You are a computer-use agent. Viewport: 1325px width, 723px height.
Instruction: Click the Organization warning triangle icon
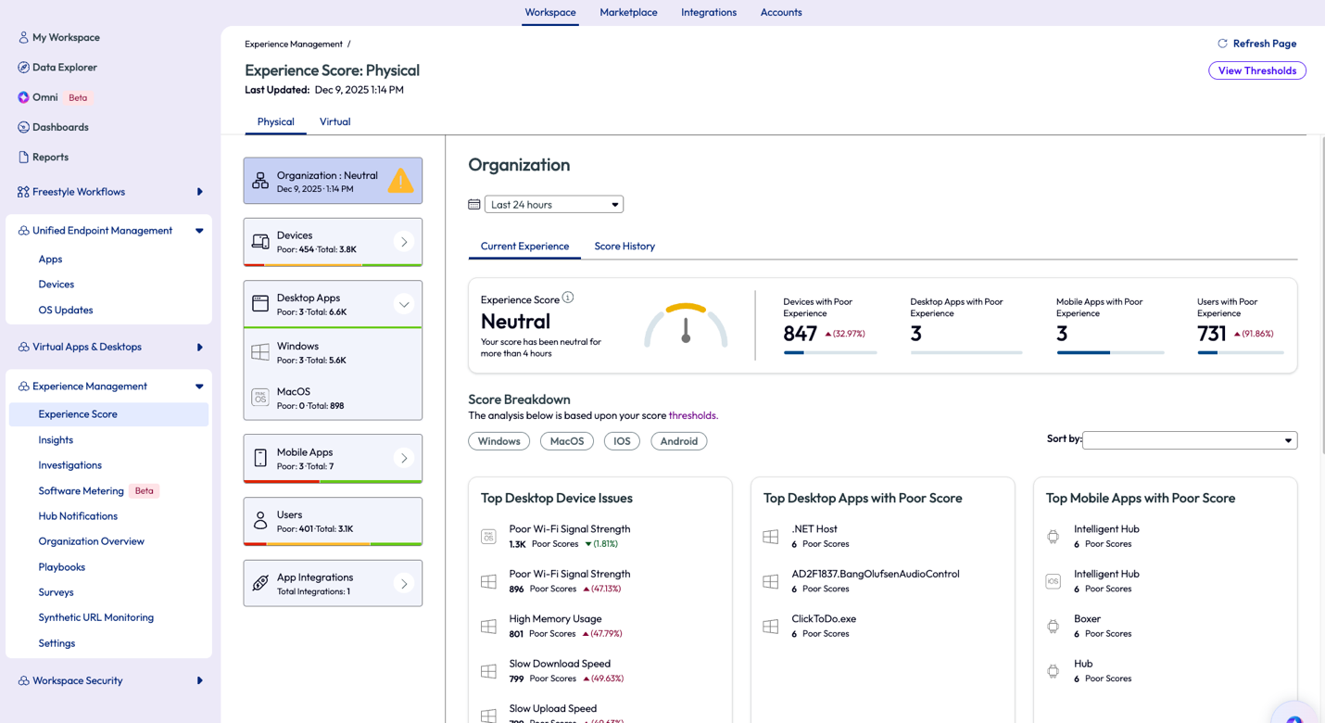[x=400, y=181]
